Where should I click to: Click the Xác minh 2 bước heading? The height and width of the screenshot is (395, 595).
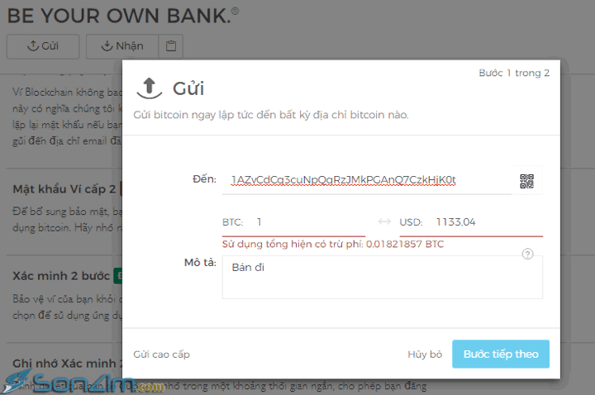pos(61,276)
